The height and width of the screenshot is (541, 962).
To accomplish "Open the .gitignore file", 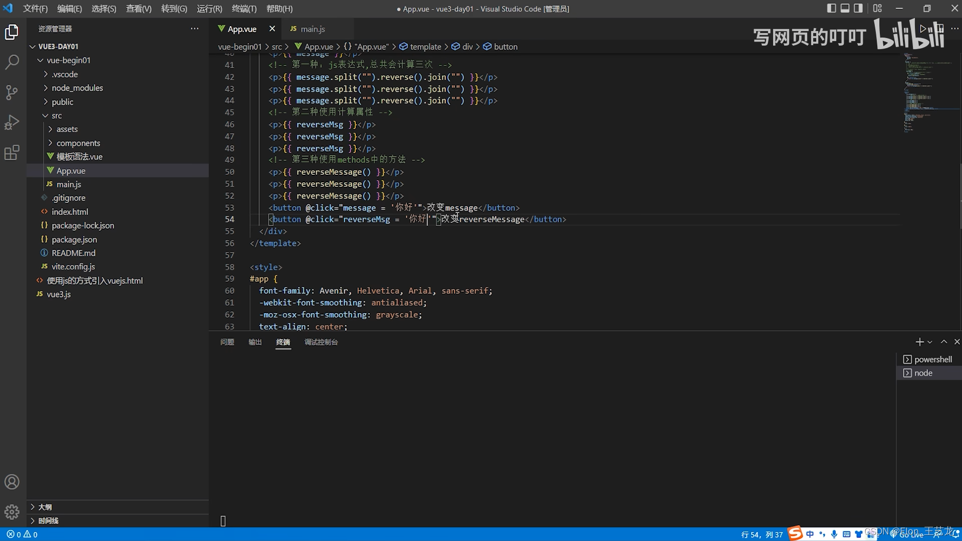I will pos(118,198).
